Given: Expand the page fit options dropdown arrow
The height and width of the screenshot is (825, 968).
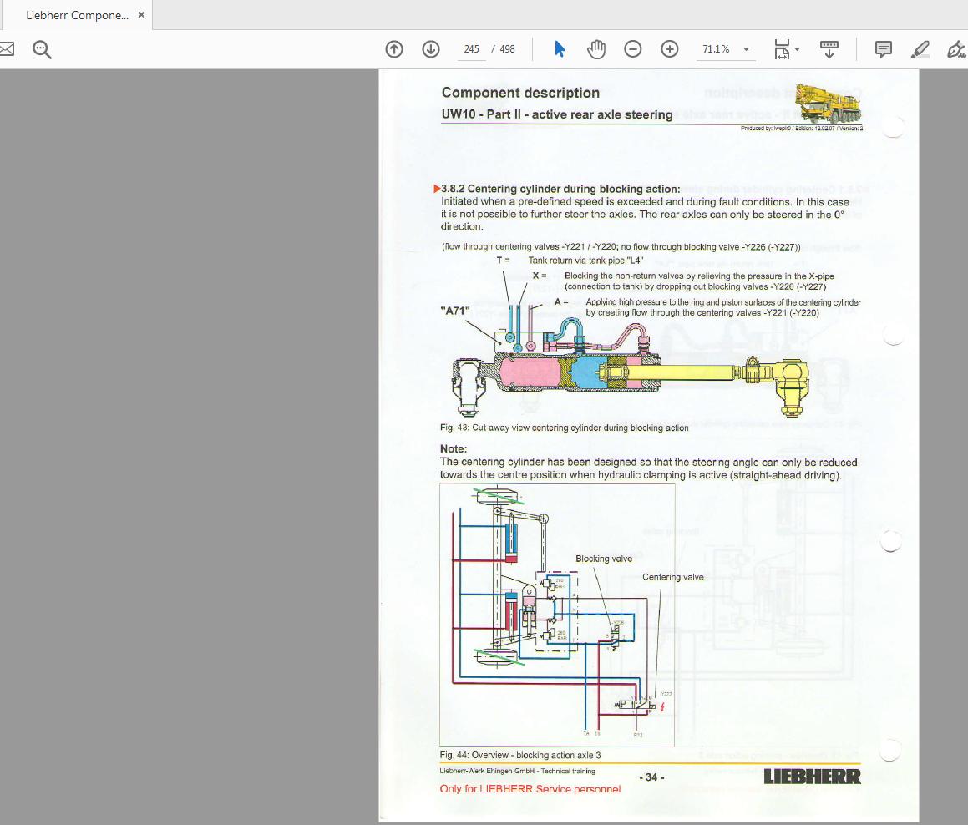Looking at the screenshot, I should point(795,49).
